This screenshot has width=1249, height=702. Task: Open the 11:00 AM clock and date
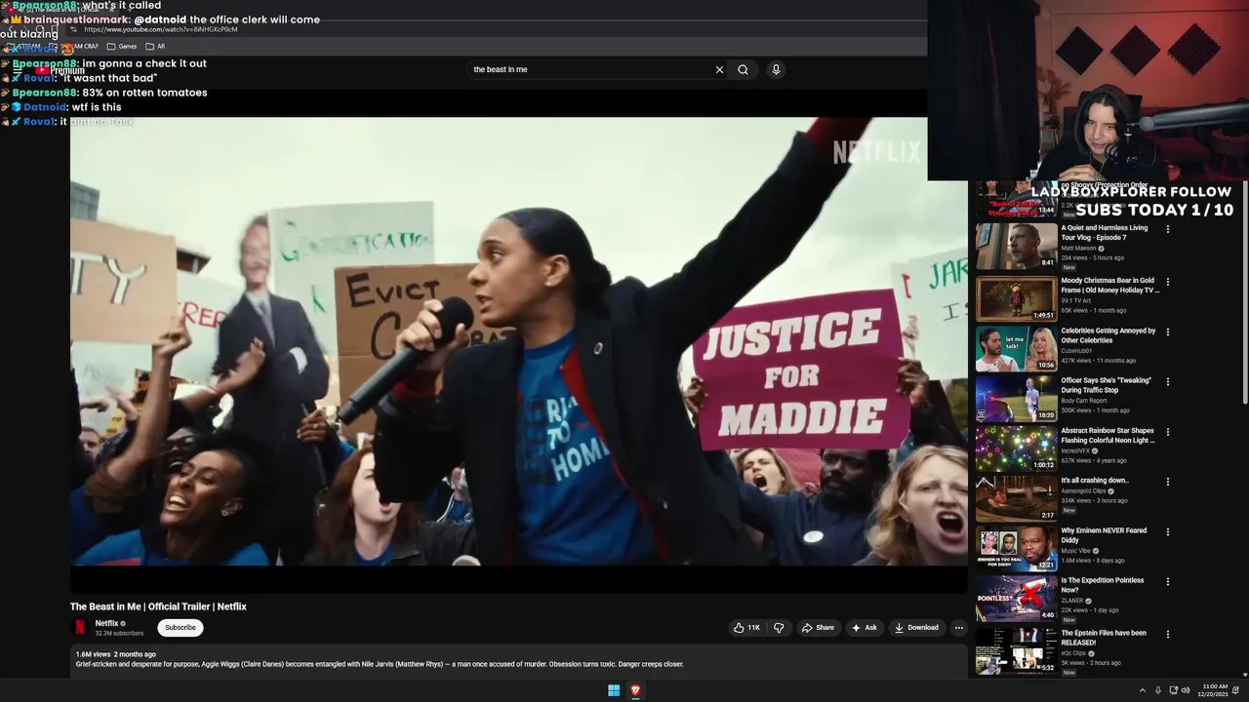tap(1215, 690)
